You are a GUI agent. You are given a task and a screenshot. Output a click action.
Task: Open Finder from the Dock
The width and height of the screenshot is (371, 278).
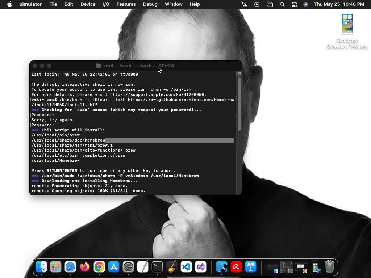pos(41,267)
